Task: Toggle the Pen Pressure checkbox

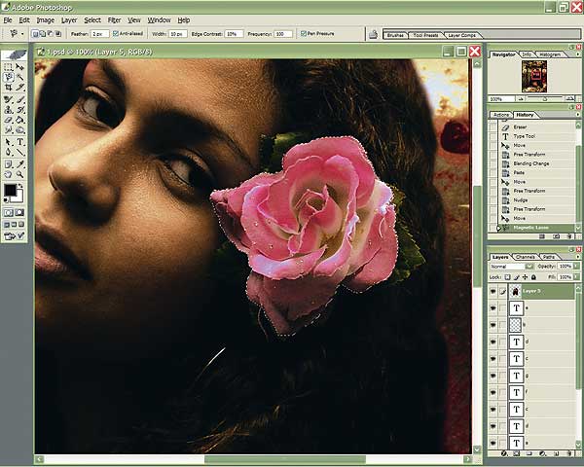Action: tap(304, 33)
